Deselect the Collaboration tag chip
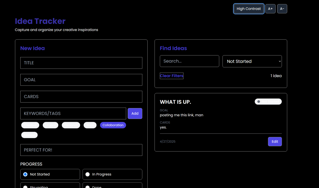 [x=113, y=125]
